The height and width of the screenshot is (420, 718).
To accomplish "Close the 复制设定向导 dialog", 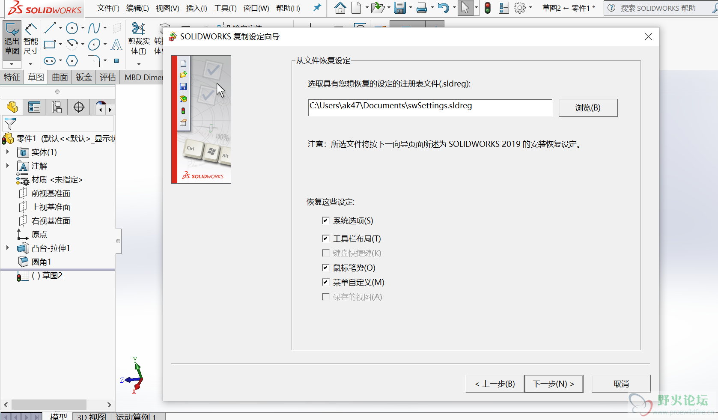I will click(x=648, y=37).
